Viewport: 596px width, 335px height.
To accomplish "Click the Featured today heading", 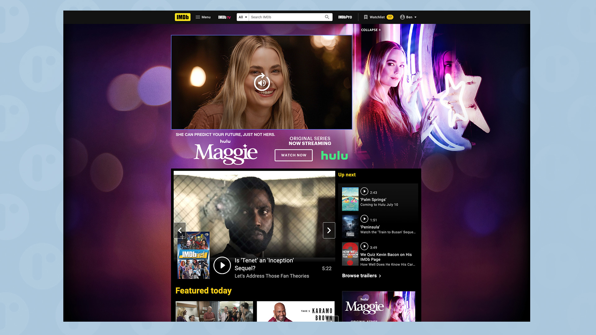I will pyautogui.click(x=203, y=291).
